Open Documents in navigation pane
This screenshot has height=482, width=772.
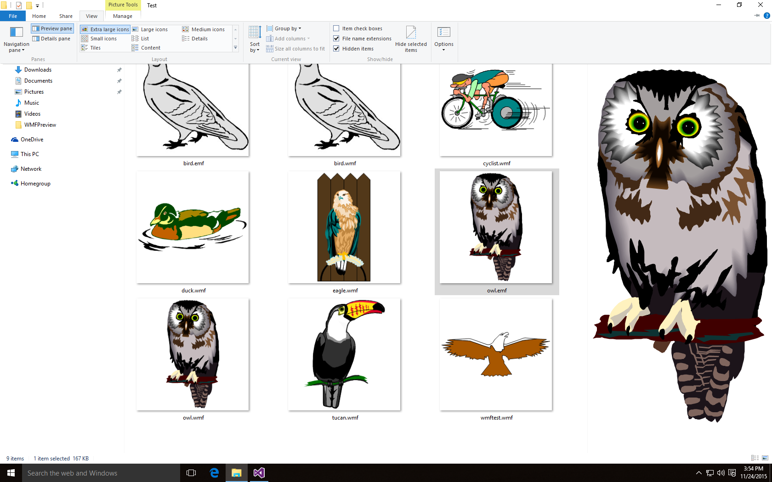pos(38,81)
